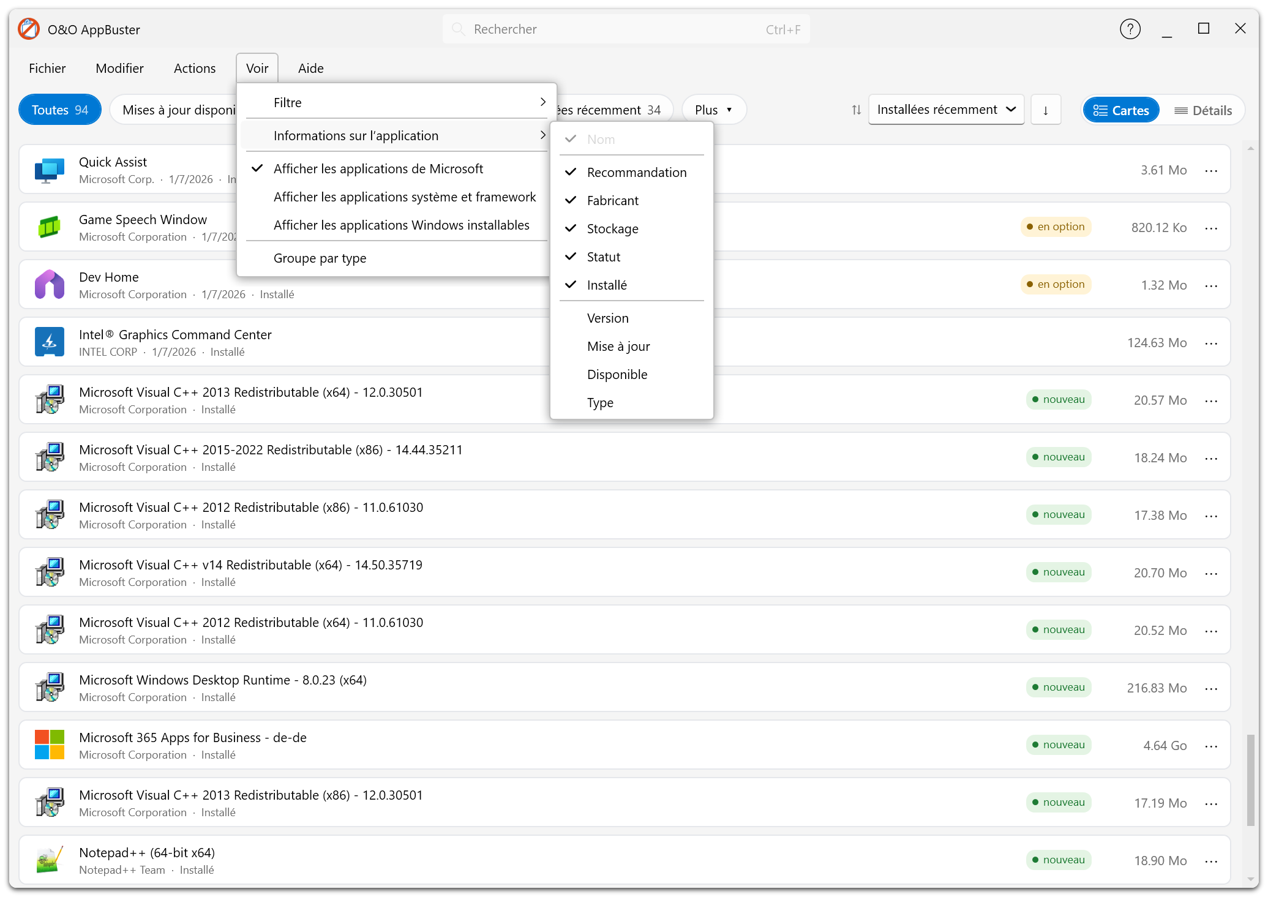Click the en option badge for Dev Home

click(x=1056, y=284)
